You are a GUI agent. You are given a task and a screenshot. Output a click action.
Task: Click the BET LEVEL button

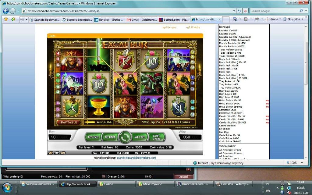coord(93,137)
